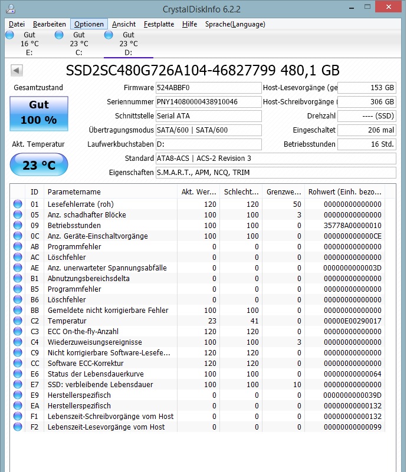Click status icon of Abnutzungsbereichsdelta row
Viewport: 407px width, 472px height.
(18, 278)
